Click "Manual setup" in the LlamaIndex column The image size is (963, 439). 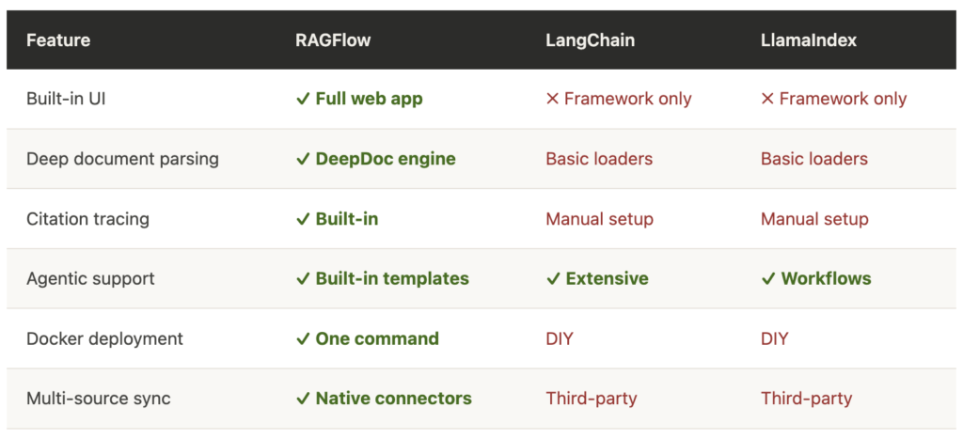(x=814, y=219)
